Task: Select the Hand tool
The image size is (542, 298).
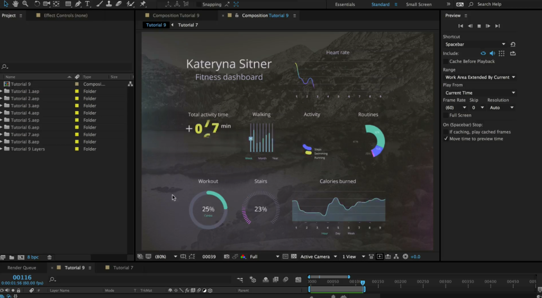Action: (x=15, y=4)
